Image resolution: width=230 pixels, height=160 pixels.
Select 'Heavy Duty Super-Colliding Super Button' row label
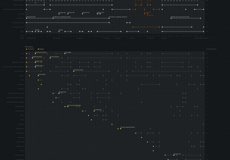click(x=14, y=67)
